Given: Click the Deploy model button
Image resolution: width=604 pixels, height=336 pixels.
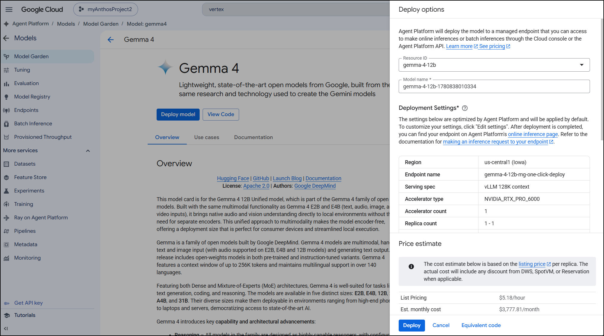Looking at the screenshot, I should click(x=178, y=115).
